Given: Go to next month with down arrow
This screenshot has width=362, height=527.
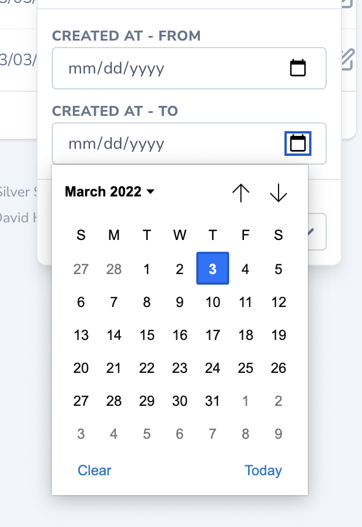Looking at the screenshot, I should pyautogui.click(x=278, y=192).
